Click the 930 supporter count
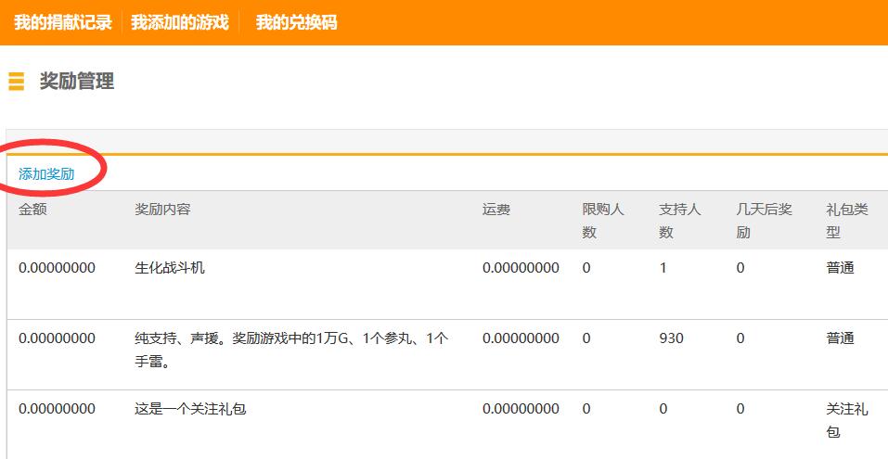This screenshot has width=888, height=459. 671,338
